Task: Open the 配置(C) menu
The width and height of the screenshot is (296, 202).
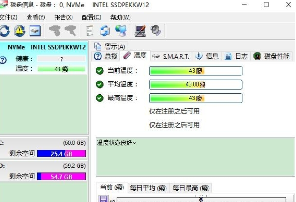Action: (91, 17)
